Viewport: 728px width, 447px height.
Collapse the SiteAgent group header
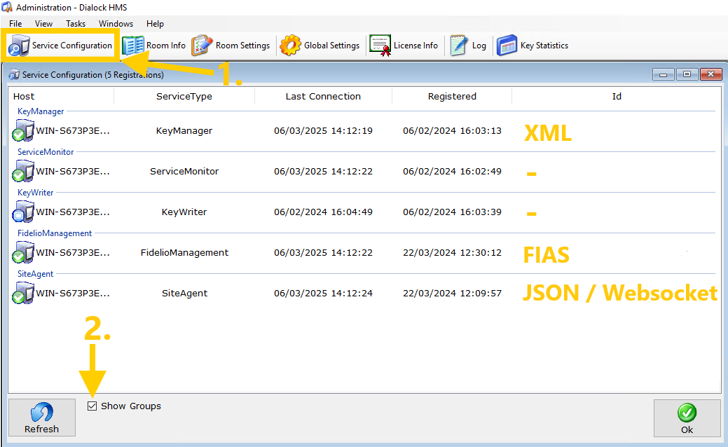tap(35, 274)
